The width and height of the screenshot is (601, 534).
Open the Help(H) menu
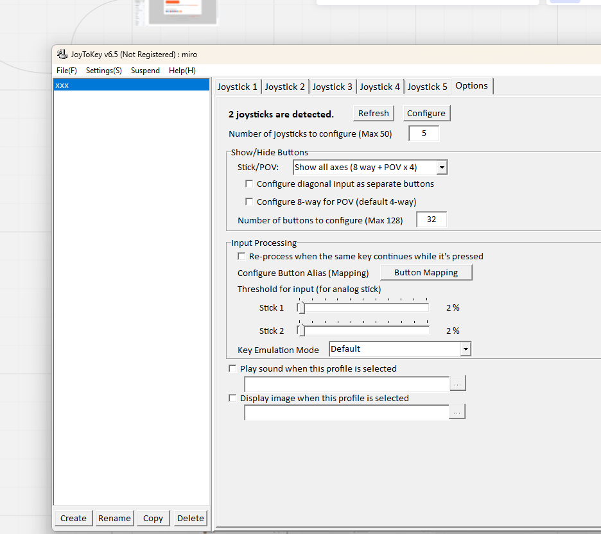[x=182, y=71]
